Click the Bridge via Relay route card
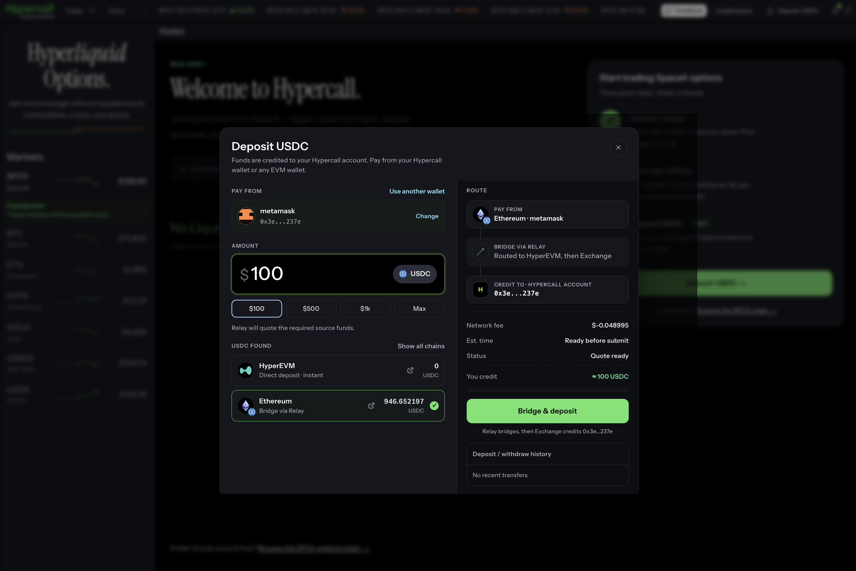This screenshot has width=856, height=571. click(x=547, y=252)
